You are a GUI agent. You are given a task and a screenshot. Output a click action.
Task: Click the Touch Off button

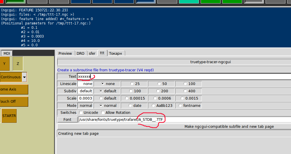[14, 101]
